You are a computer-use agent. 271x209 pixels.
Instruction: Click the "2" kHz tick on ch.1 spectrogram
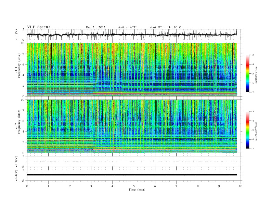point(24,86)
